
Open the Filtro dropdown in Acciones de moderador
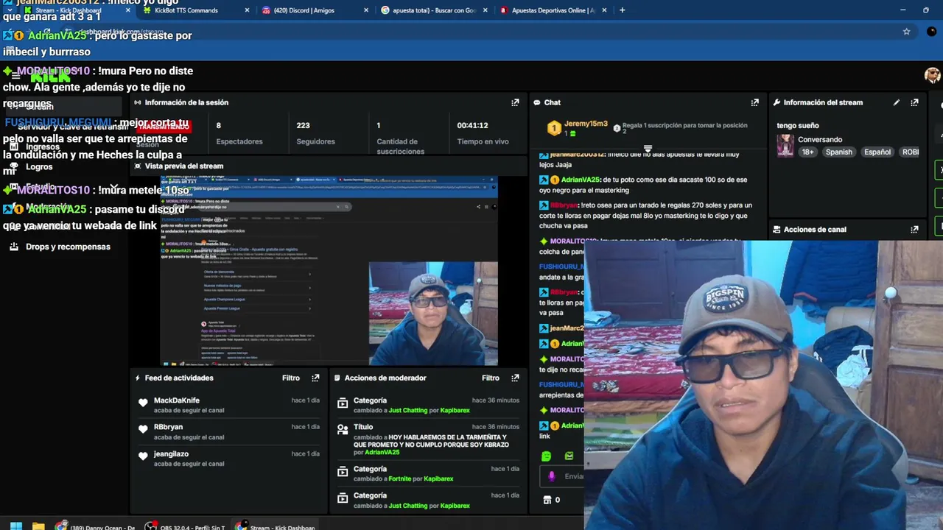(x=491, y=378)
